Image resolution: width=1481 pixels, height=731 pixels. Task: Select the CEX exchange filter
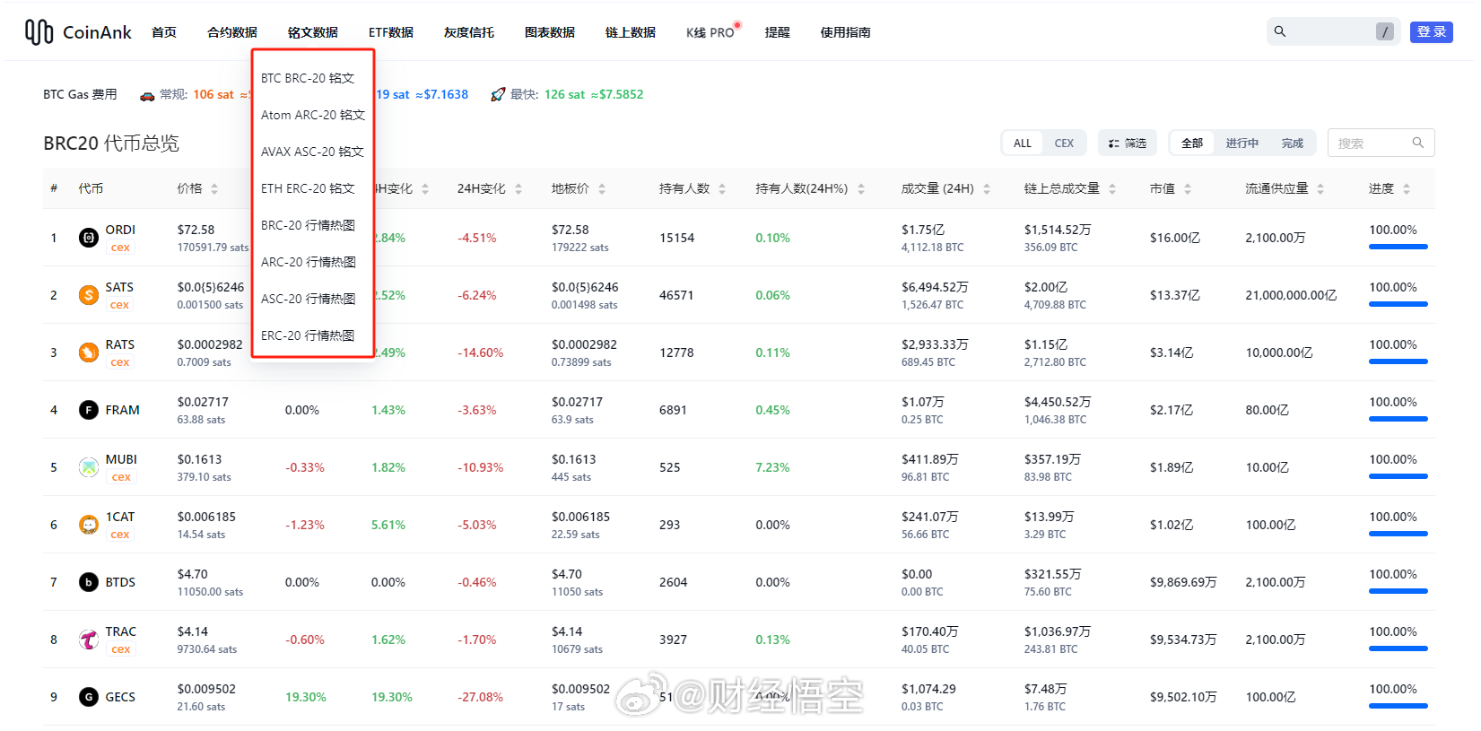pyautogui.click(x=1064, y=144)
